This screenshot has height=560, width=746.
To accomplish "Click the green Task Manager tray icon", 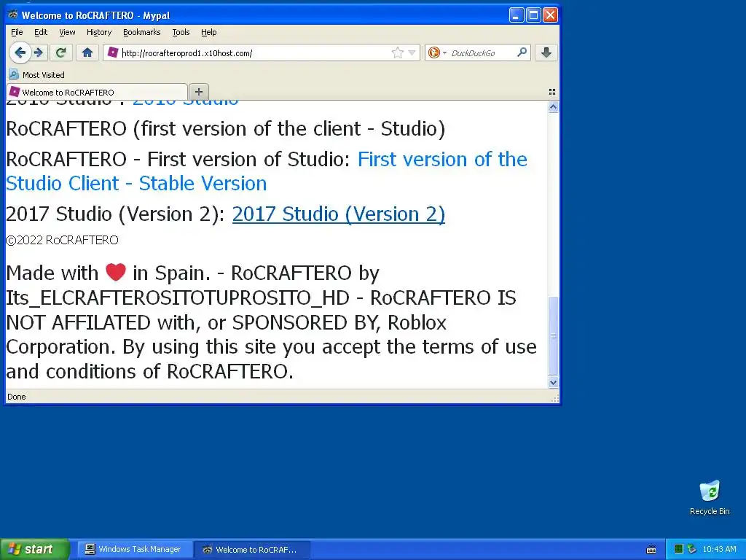I will tap(679, 549).
